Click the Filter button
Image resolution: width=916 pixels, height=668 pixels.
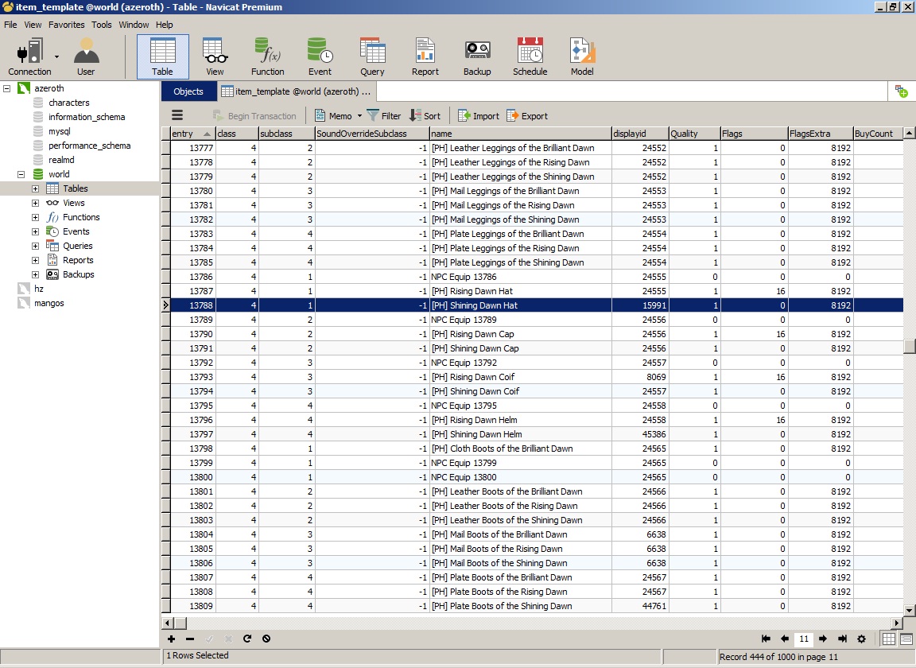[x=384, y=116]
